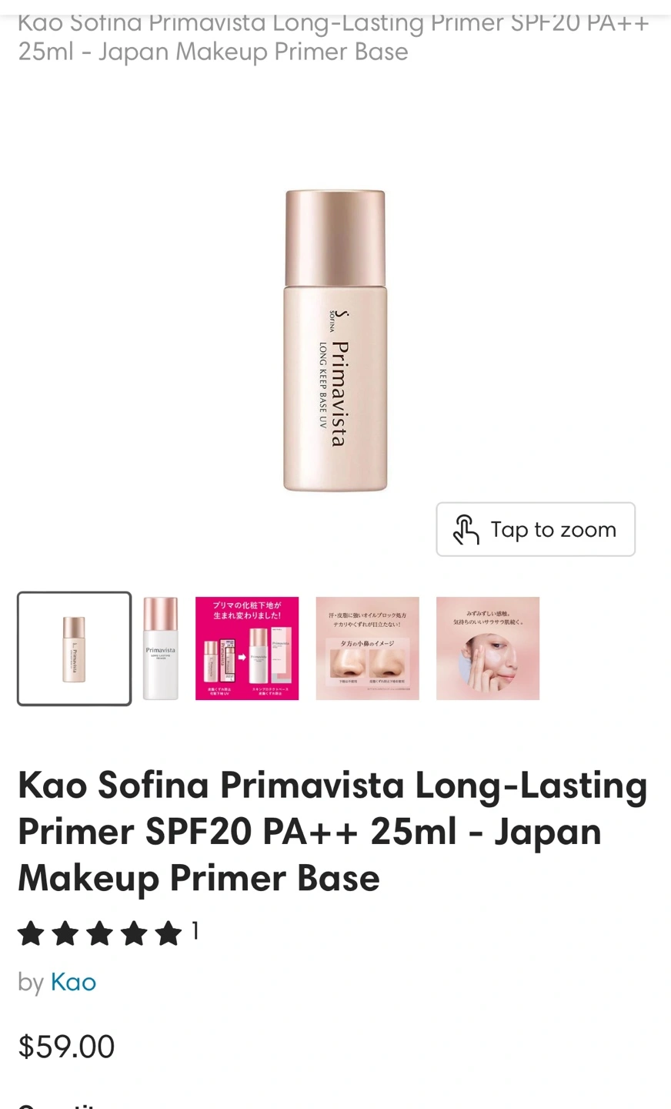
Task: Click the $59.00 price text
Action: [66, 1047]
